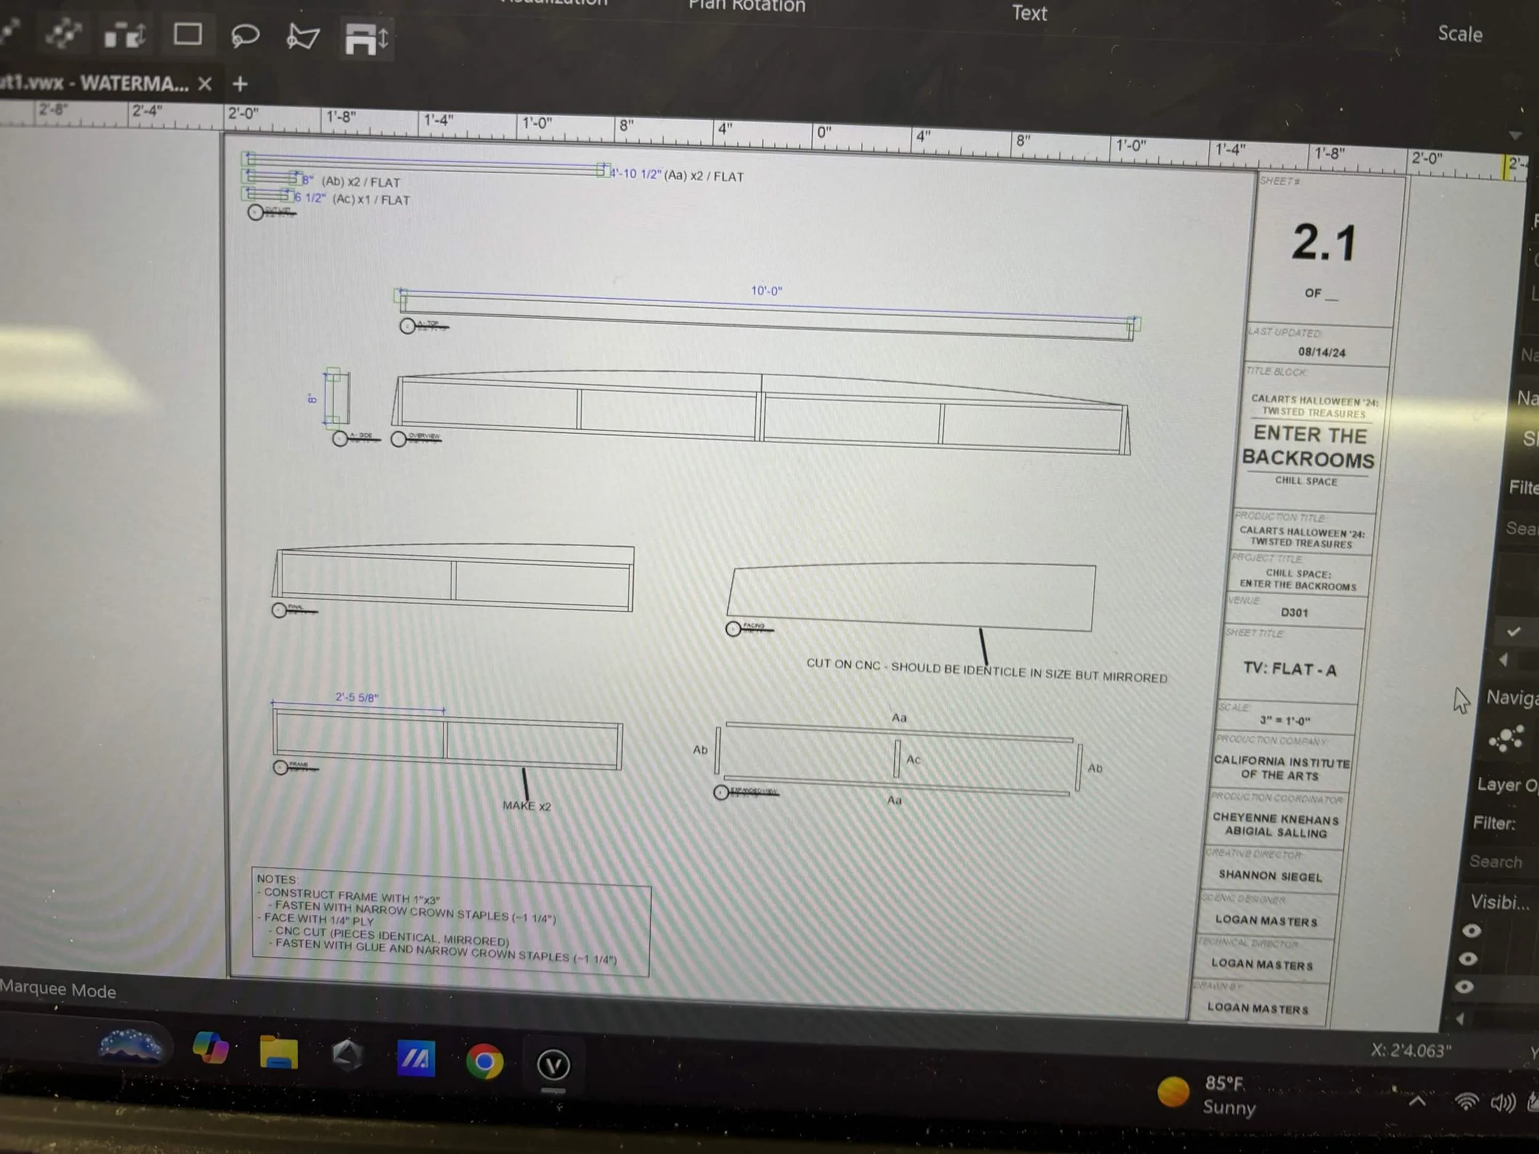The width and height of the screenshot is (1539, 1154).
Task: Open the volume speaker tray icon
Action: [x=1503, y=1102]
